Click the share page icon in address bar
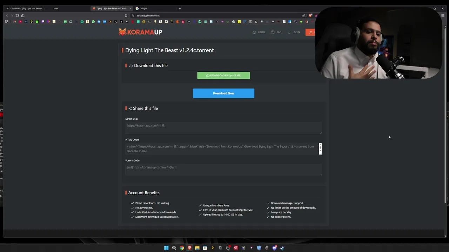 [304, 15]
